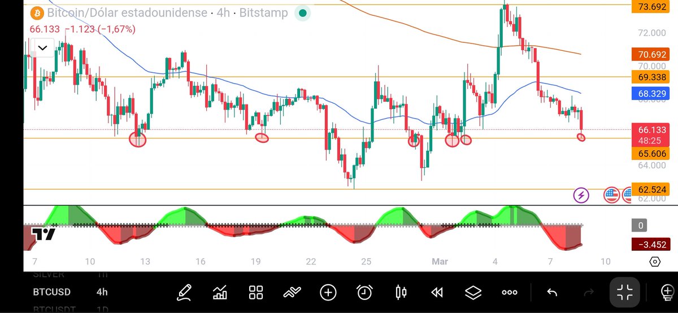Screen dimensions: 678x313
Task: Click the 70.692 orange moving average label
Action: tap(650, 55)
